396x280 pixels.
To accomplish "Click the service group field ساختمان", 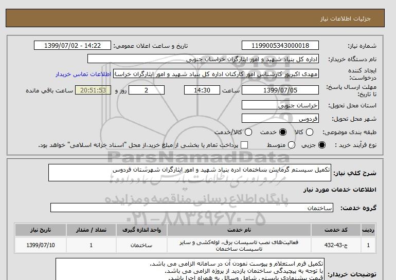I will 192,208.
